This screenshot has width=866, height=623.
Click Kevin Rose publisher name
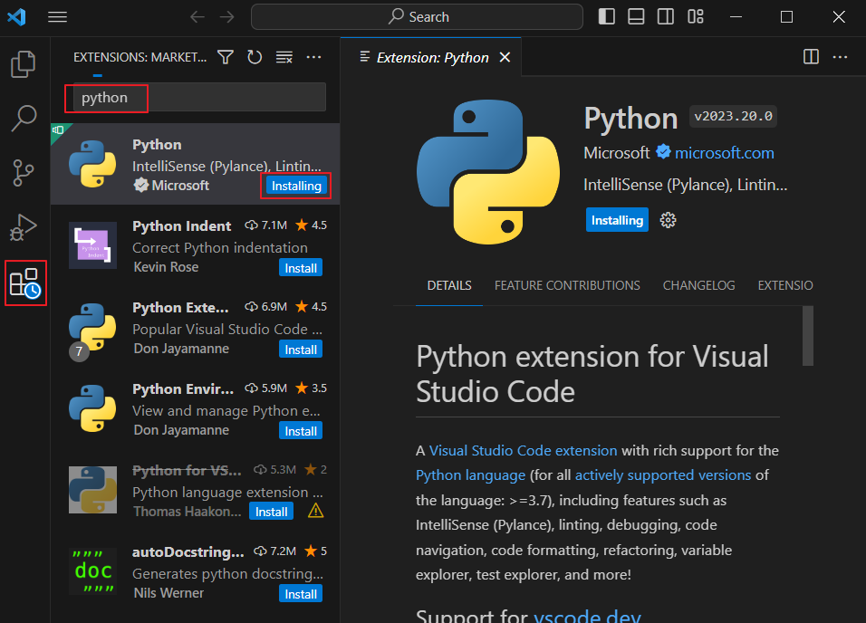tap(166, 267)
